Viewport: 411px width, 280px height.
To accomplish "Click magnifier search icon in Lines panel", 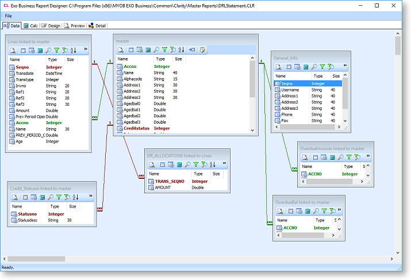I will pos(49,51).
